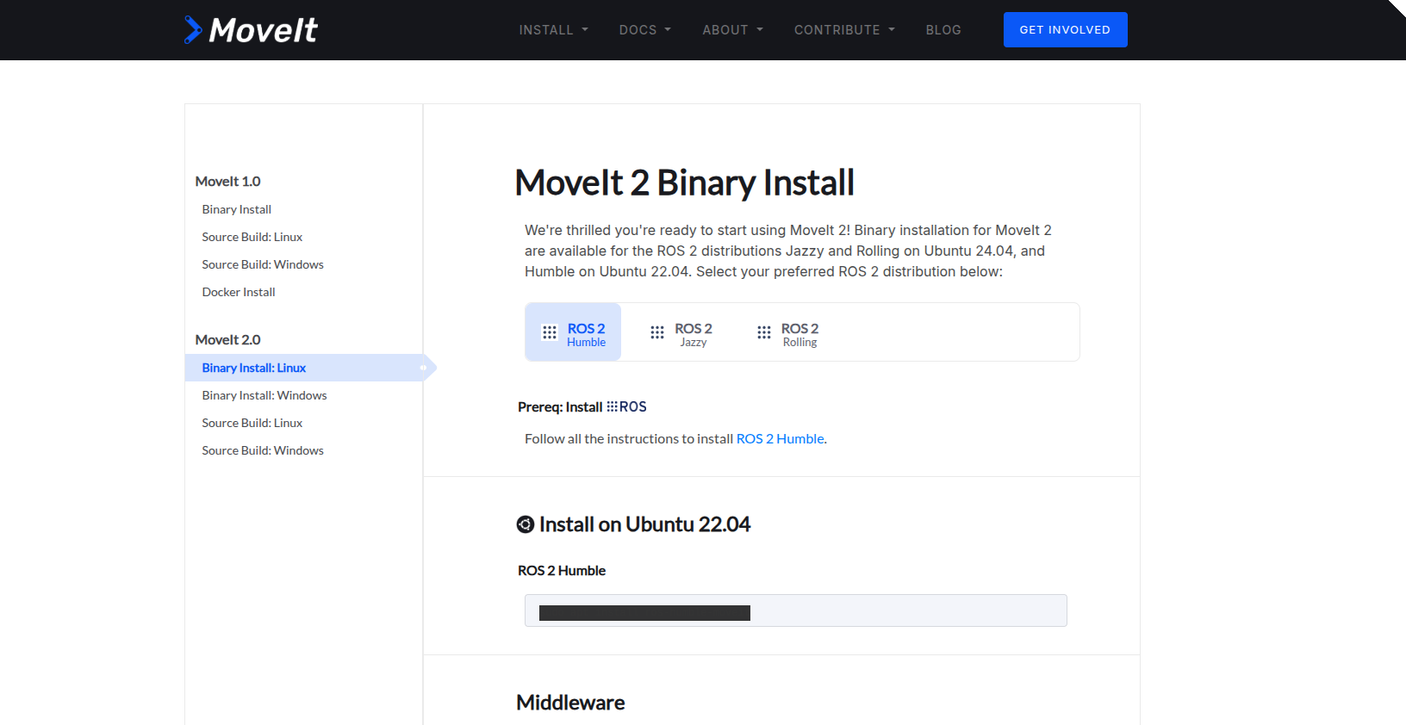Screen dimensions: 1406x725
Task: Follow the ROS 2 Humble link
Action: [781, 439]
